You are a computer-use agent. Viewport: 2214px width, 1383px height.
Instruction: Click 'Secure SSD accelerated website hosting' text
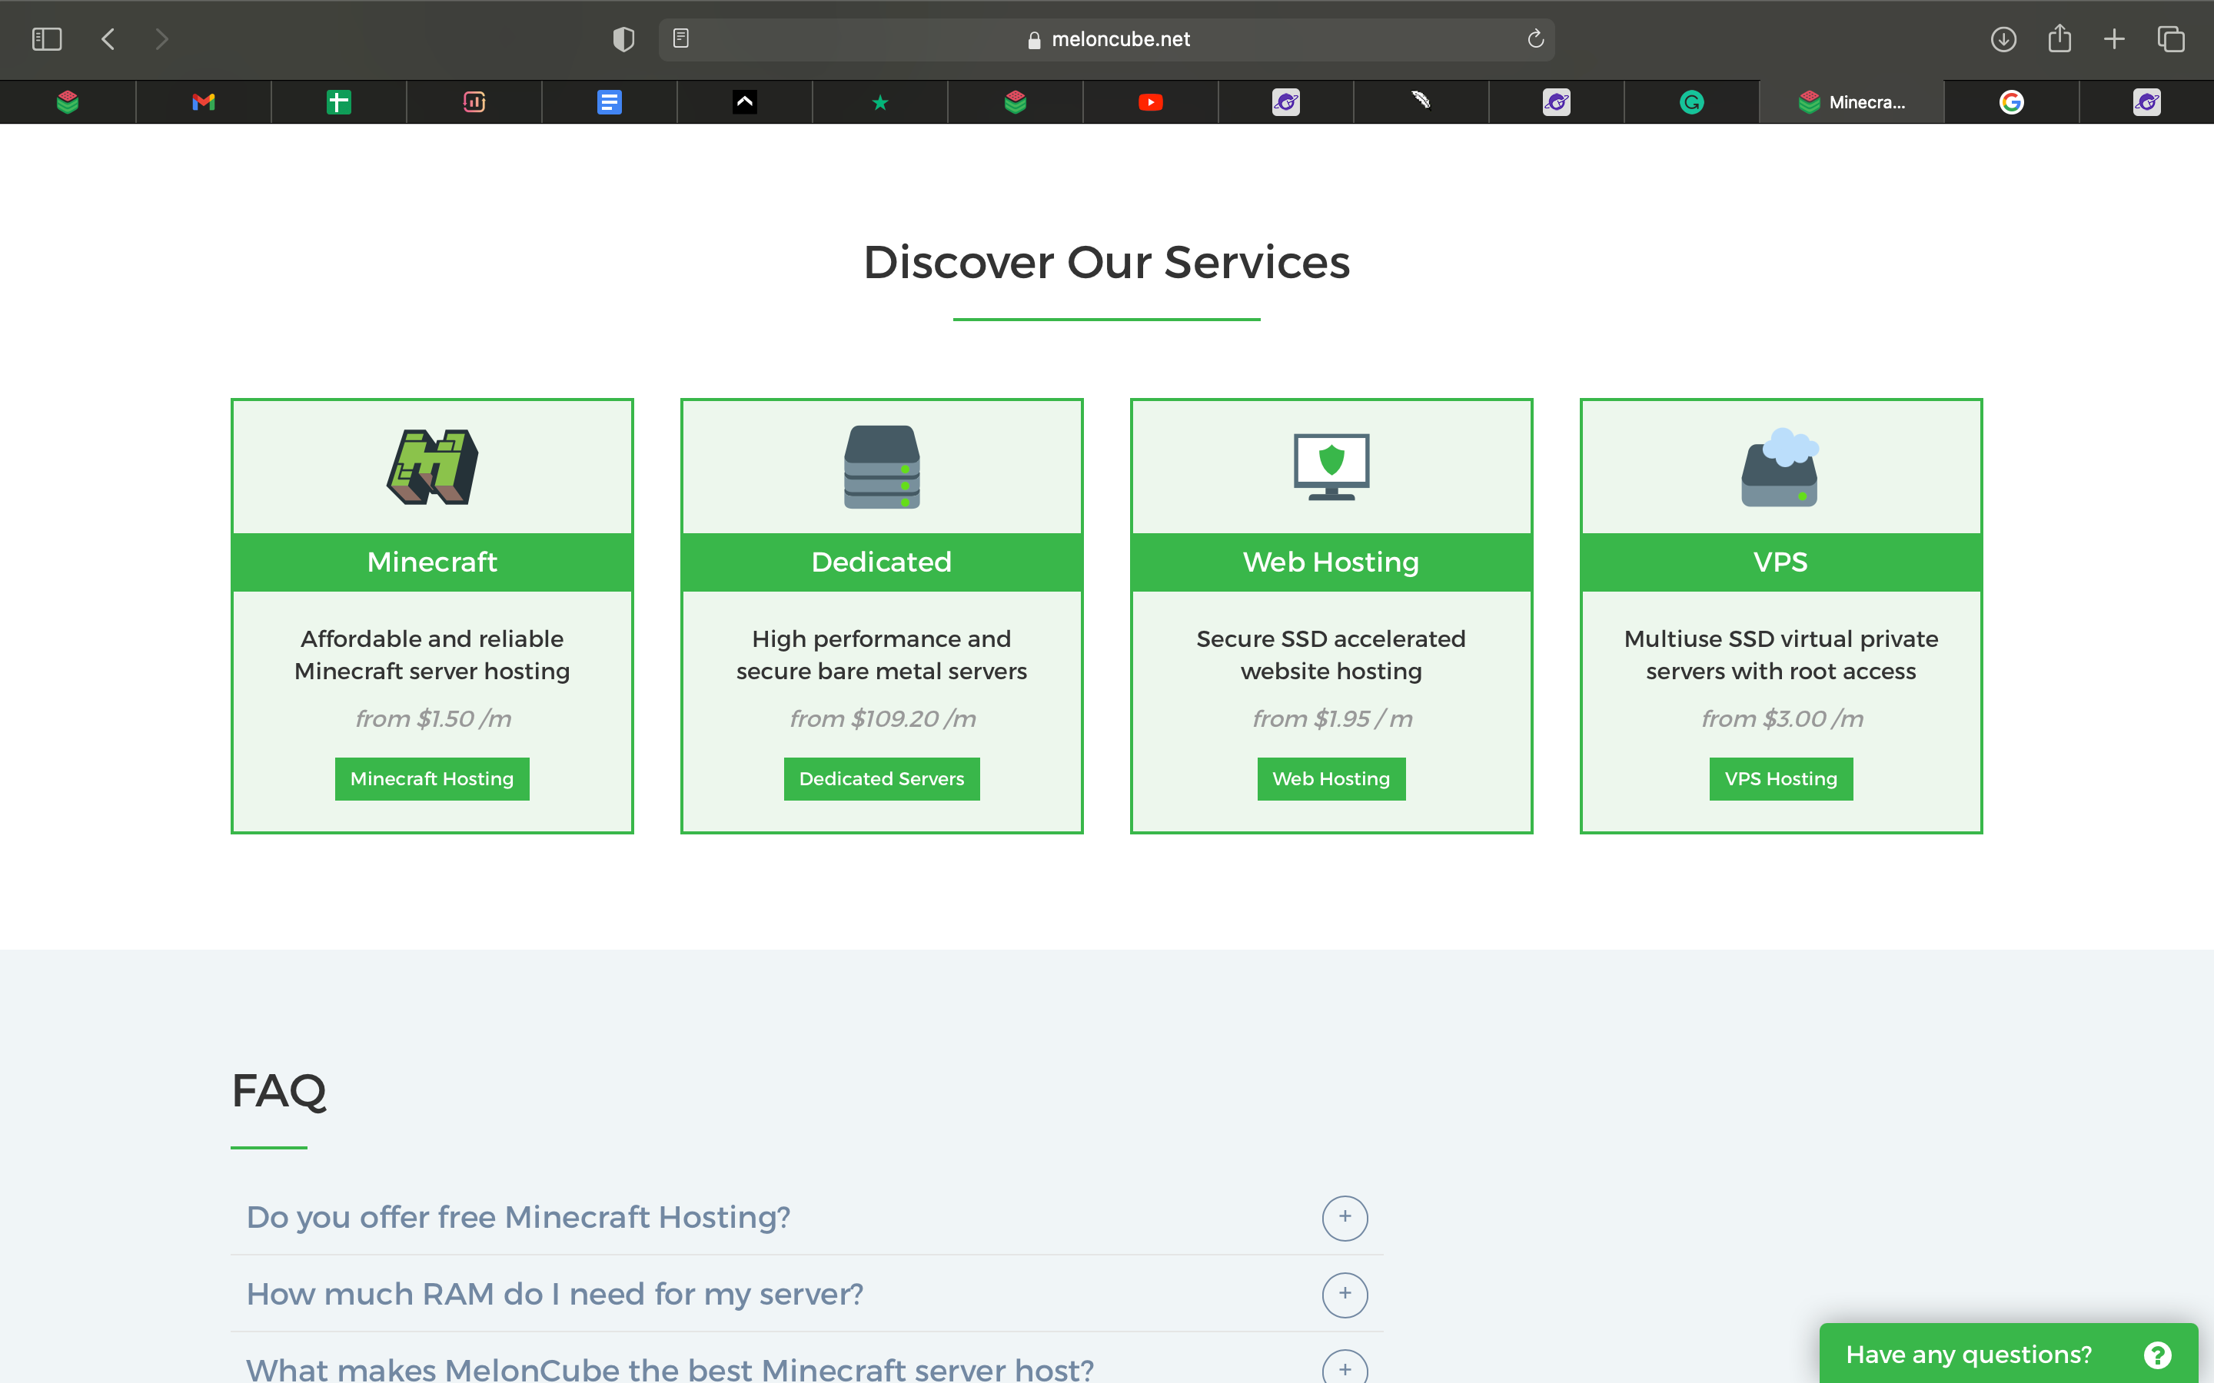pos(1331,655)
